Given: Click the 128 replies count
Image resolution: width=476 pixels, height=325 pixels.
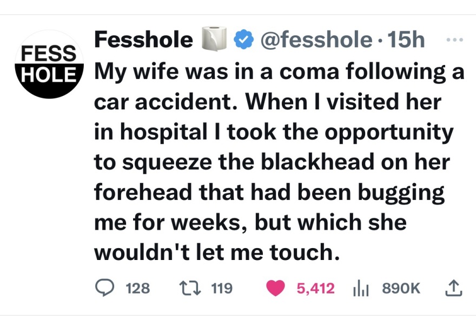Looking at the screenshot, I should point(137,288).
